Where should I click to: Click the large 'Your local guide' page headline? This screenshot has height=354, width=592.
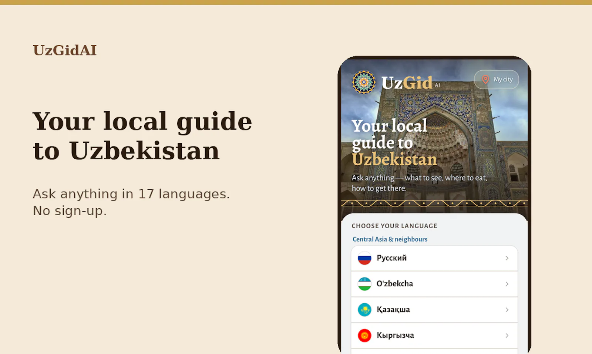[142, 121]
